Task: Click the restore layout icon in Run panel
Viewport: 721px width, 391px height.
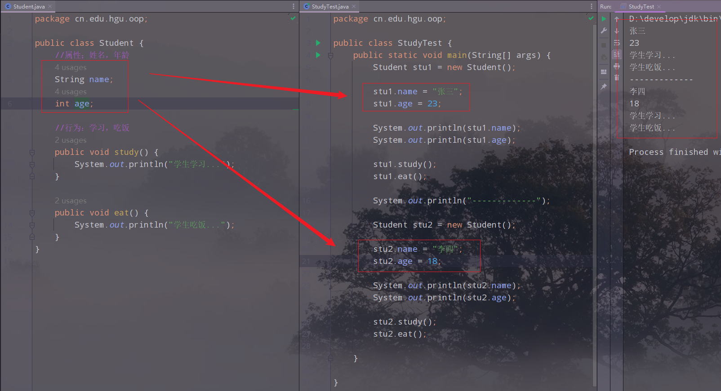Action: (x=604, y=72)
